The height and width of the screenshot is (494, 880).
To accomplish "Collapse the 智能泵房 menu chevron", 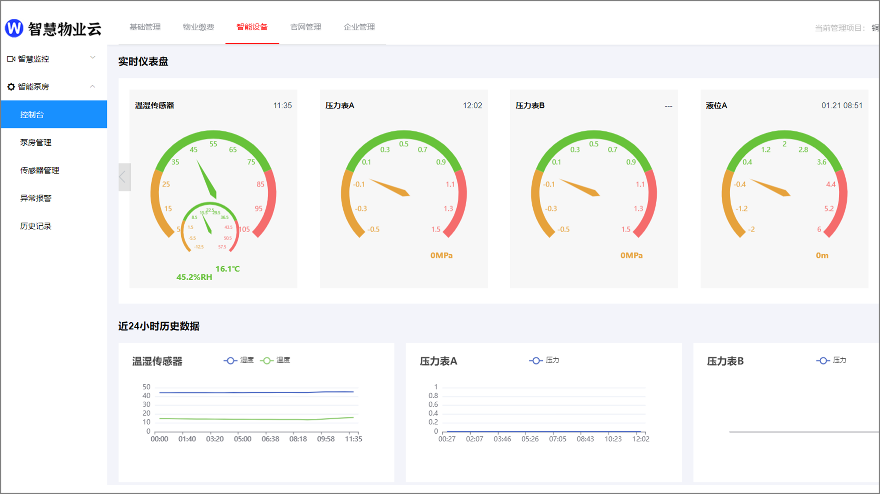I will (93, 87).
